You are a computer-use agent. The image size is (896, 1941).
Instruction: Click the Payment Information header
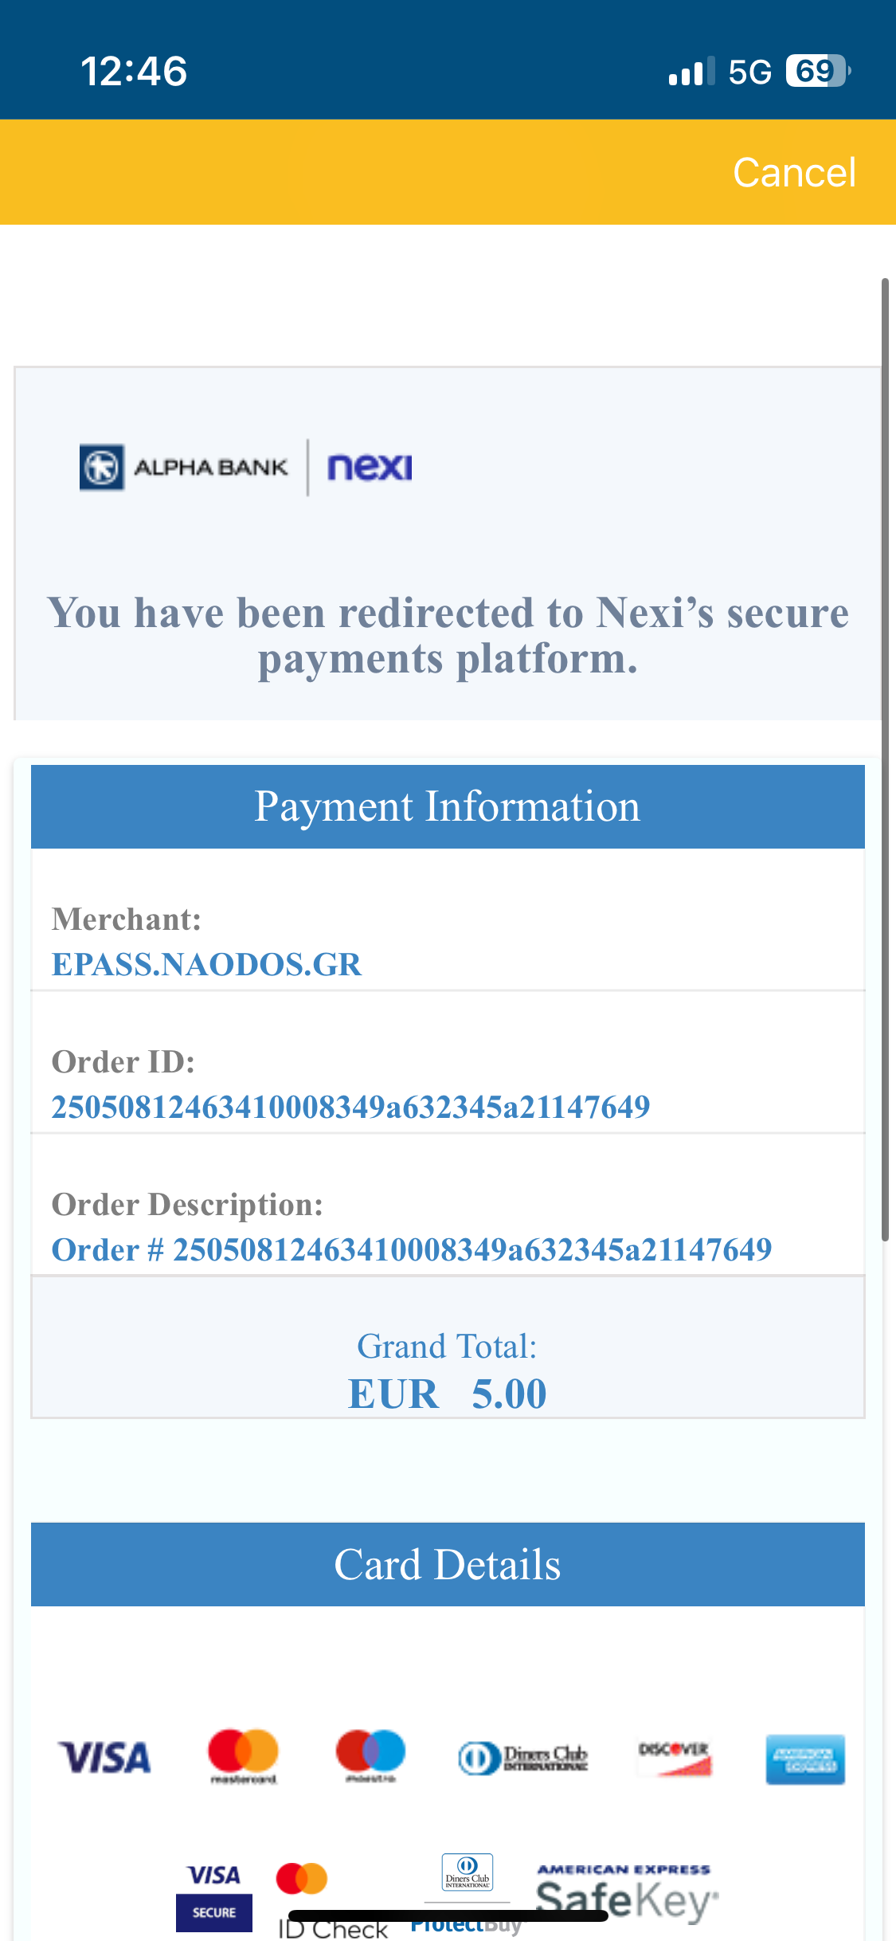pyautogui.click(x=448, y=806)
